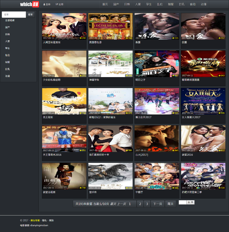Open the 欲爱2016 poster thumbnail
229x232 pixels.
(x=203, y=139)
